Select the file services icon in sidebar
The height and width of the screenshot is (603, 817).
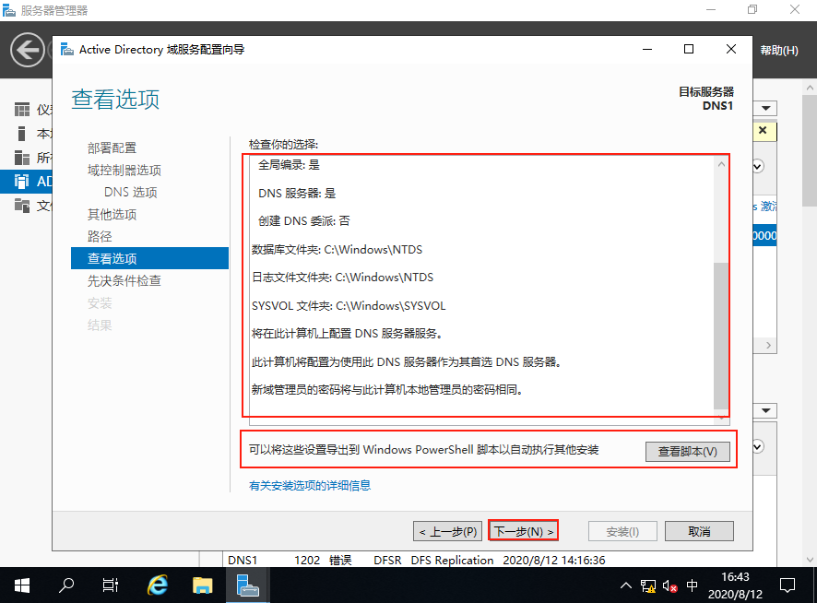tap(22, 206)
